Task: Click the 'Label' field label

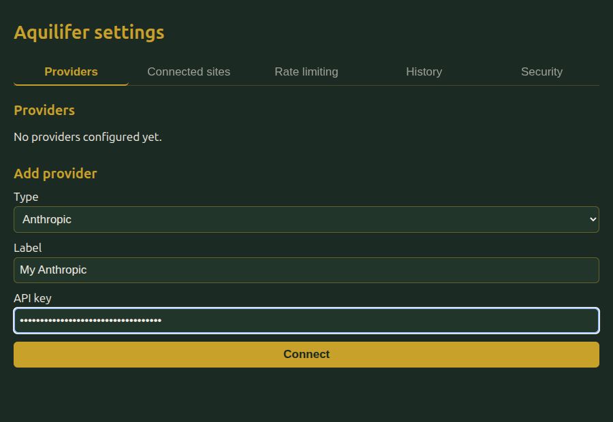Action: (x=27, y=248)
